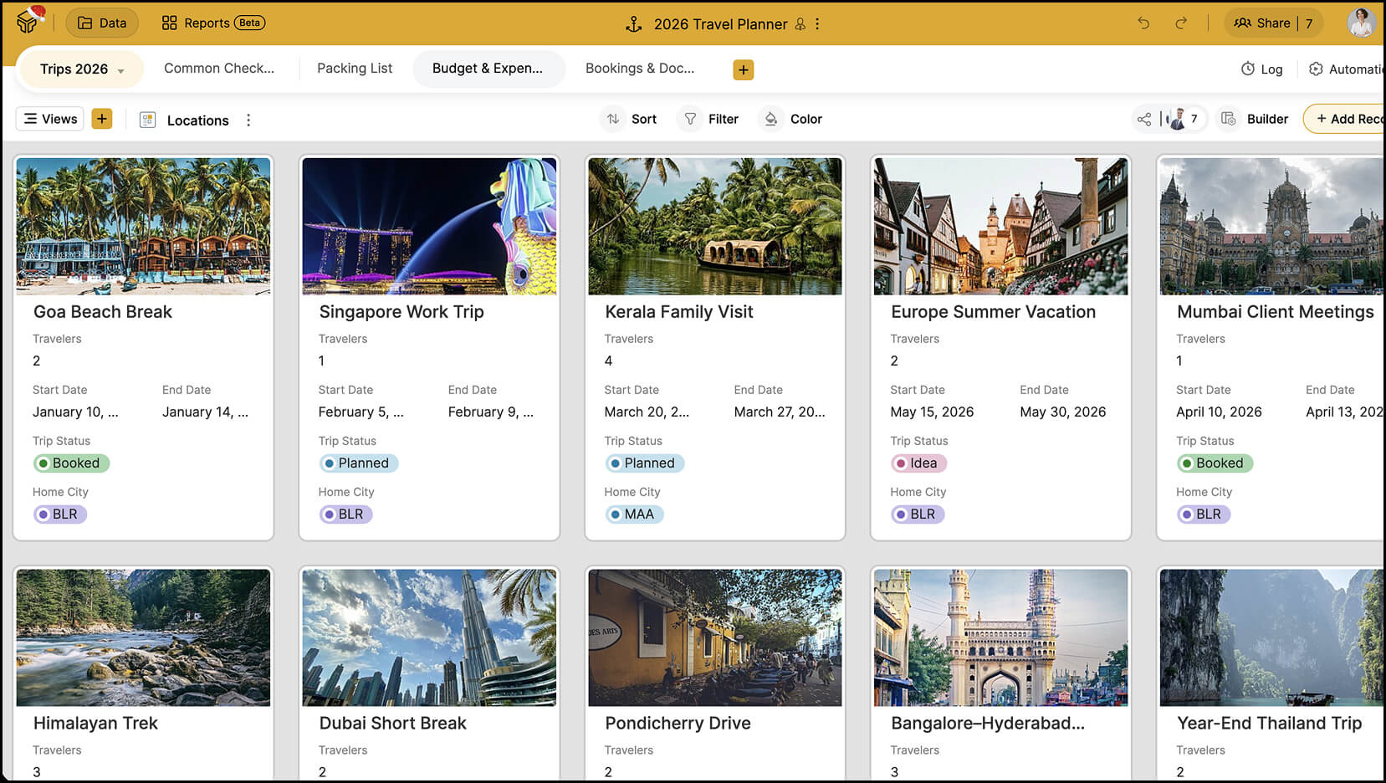Open the Goa Beach Break card image
This screenshot has width=1386, height=783.
pyautogui.click(x=143, y=226)
